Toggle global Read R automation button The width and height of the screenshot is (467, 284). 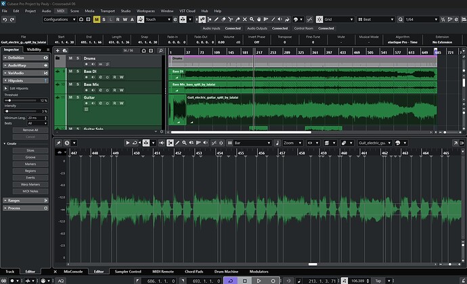118,20
